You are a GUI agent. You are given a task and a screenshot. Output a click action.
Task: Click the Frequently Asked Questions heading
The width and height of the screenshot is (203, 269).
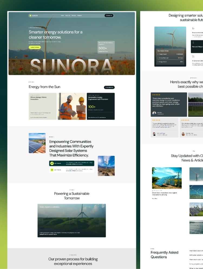tap(164, 255)
